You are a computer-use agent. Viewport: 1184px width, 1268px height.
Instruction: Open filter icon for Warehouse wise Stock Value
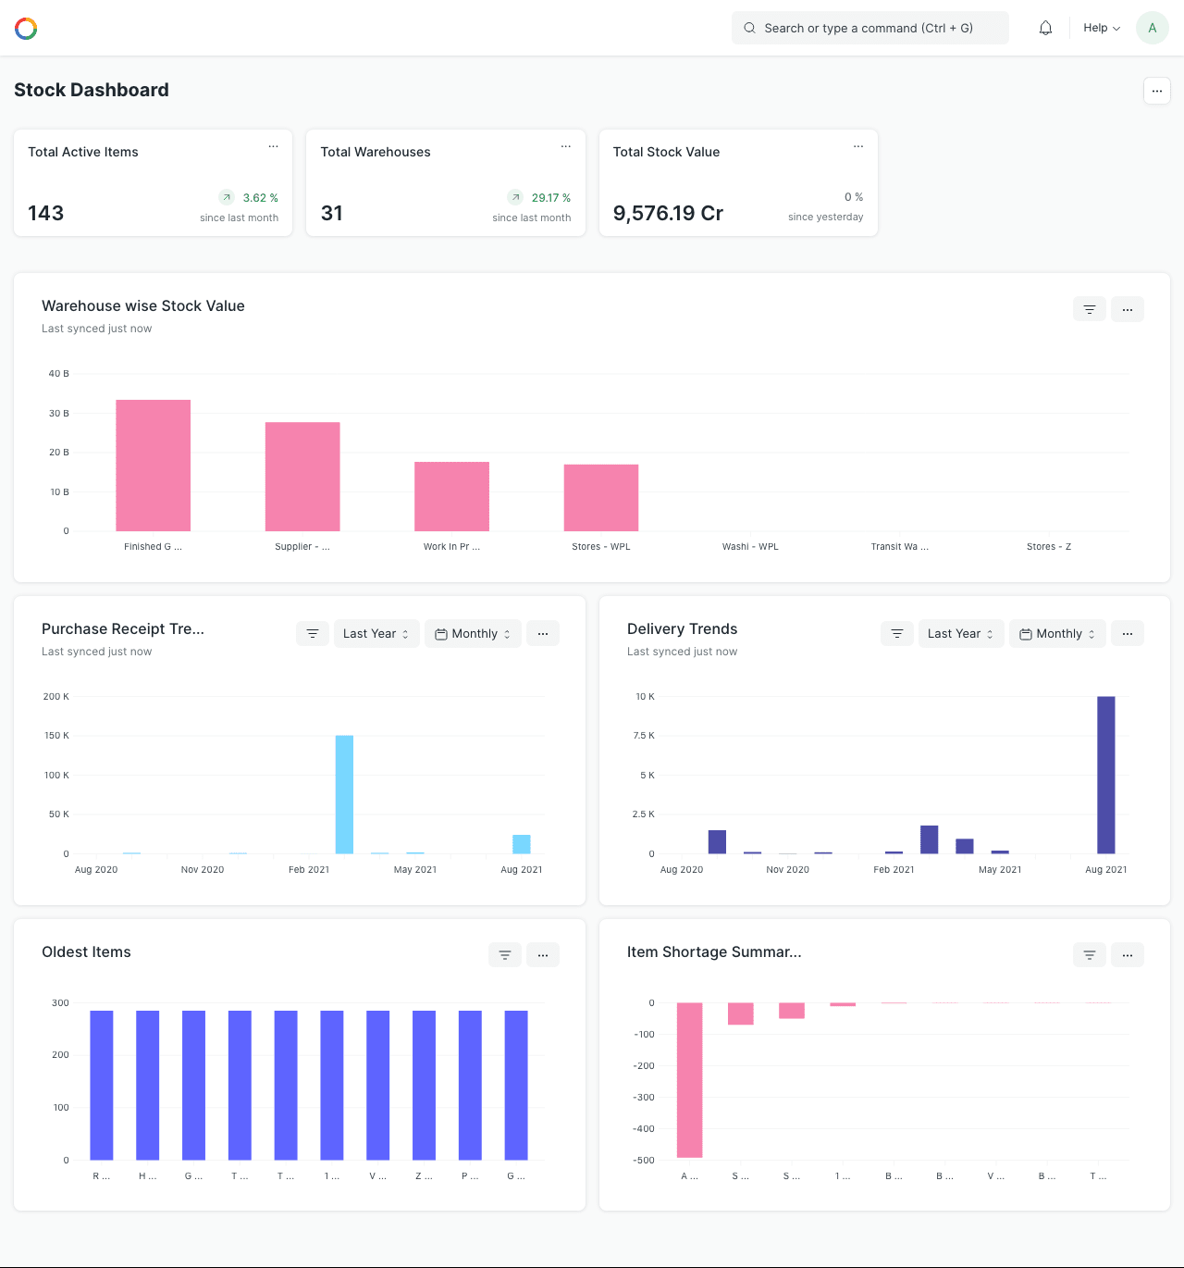tap(1090, 309)
